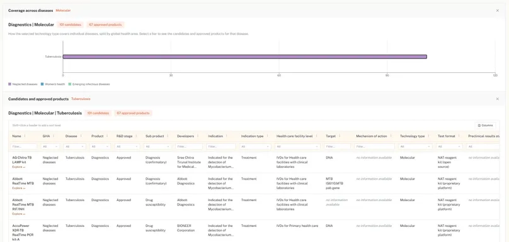Click 67 approved products badge in Tuberculosis section
The height and width of the screenshot is (242, 509).
(133, 113)
